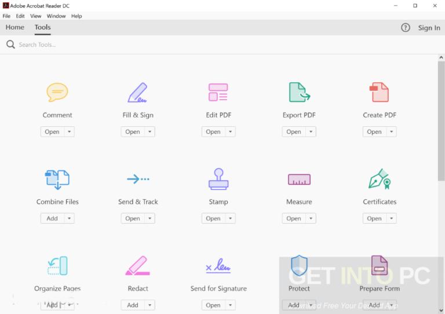Choose the Redact marker icon
Image resolution: width=445 pixels, height=314 pixels.
[138, 266]
